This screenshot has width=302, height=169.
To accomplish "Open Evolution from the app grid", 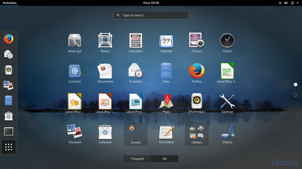I will 136,73.
